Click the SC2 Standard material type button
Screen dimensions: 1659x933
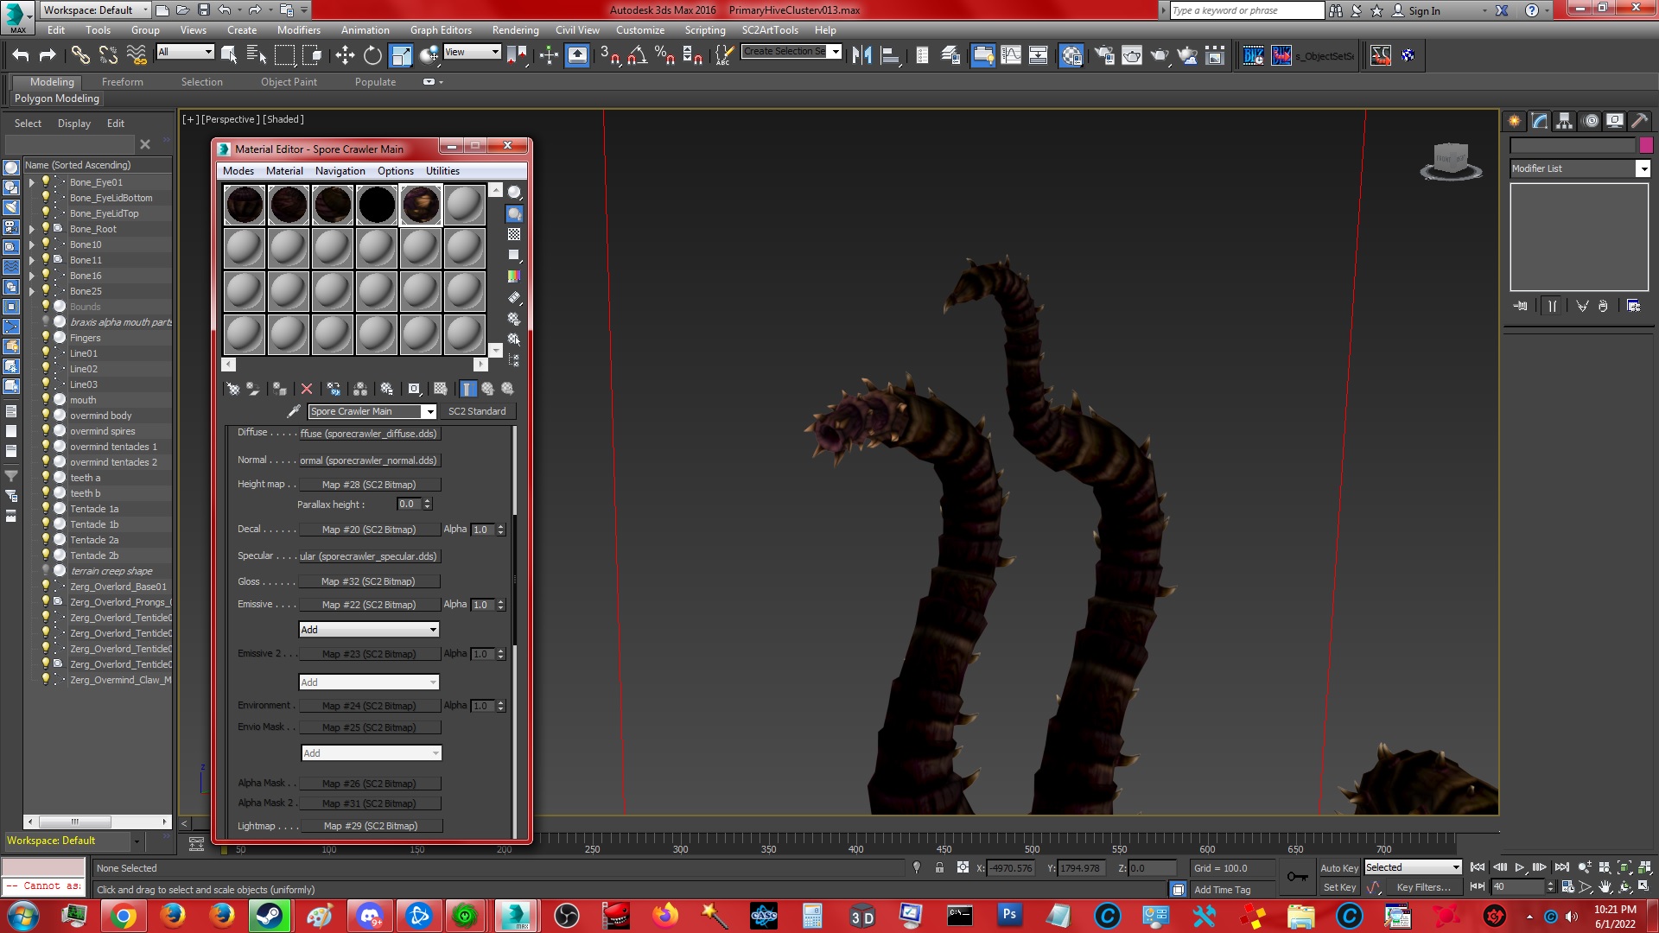[477, 411]
